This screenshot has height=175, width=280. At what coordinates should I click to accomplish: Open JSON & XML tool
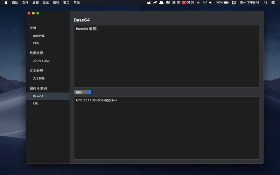(42, 61)
